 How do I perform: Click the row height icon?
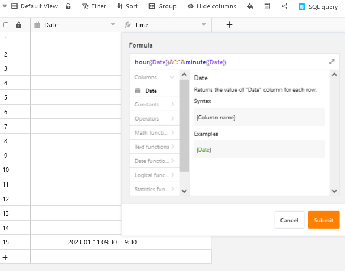click(267, 6)
